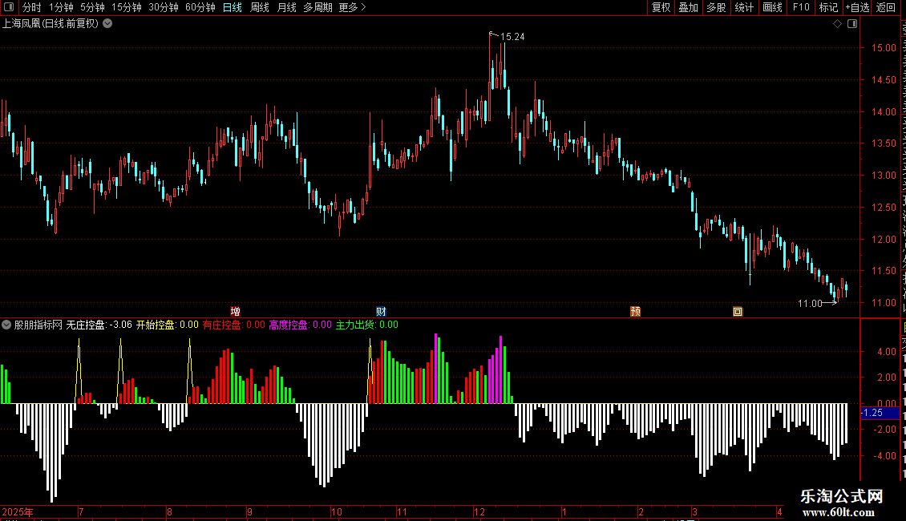Select the 日线 daily chart tab
This screenshot has height=521, width=906.
233,7
